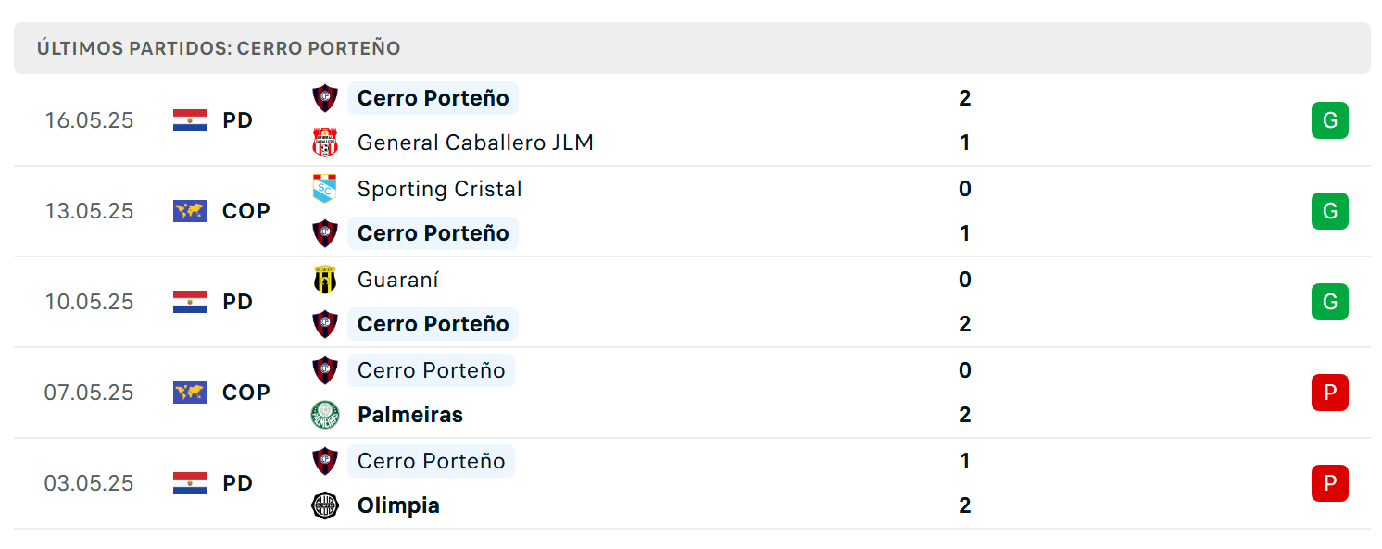Click the COP world flag on 13.05.25 row
This screenshot has height=549, width=1382.
coord(190,211)
